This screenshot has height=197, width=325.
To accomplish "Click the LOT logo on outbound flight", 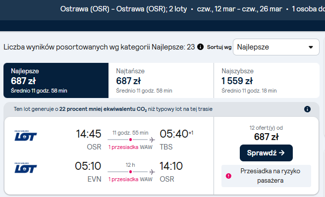I will coord(25,136).
